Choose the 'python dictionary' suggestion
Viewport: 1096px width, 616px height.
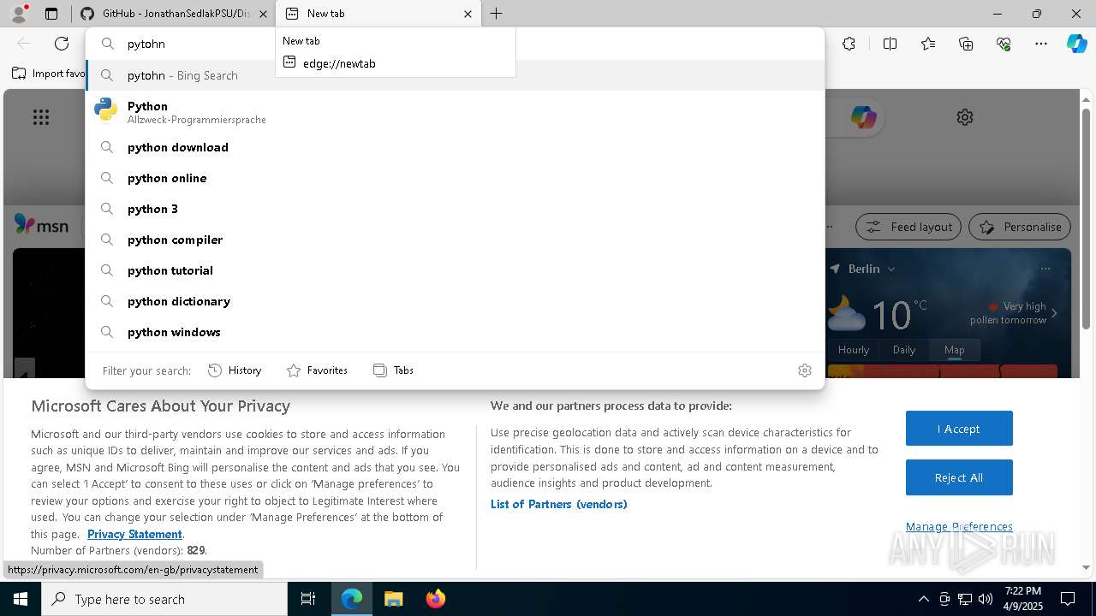[x=455, y=301]
